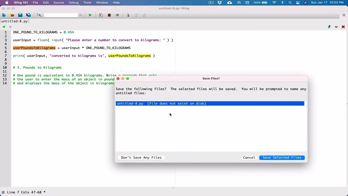Select the untitled-8.py editor tab
This screenshot has width=348, height=196.
[x=14, y=21]
